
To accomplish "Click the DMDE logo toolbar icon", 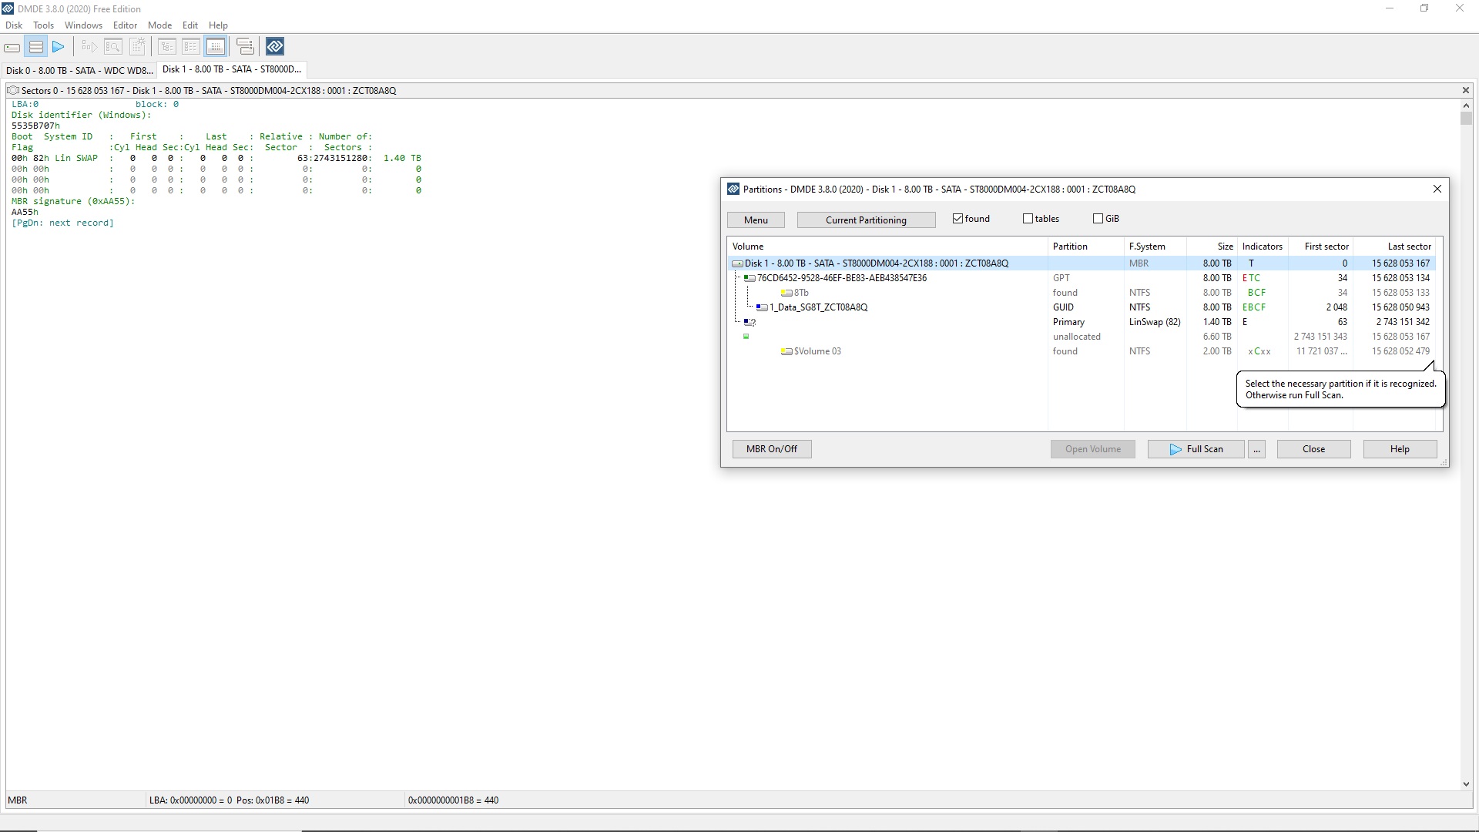I will [x=275, y=47].
